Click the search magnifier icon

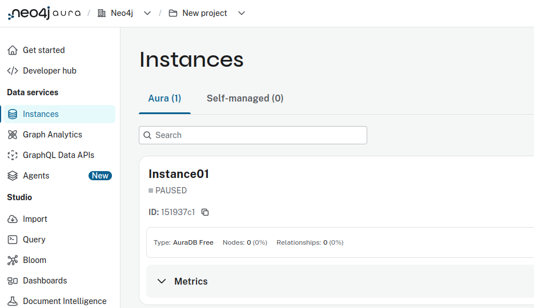click(x=147, y=135)
